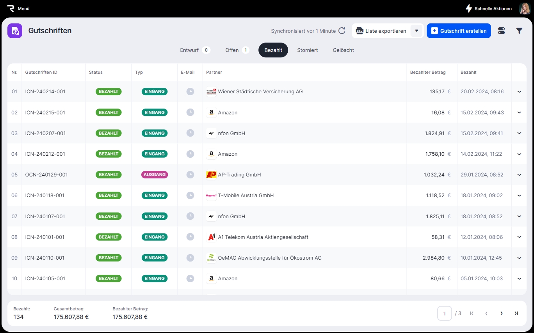The image size is (534, 333).
Task: Click the page number input field
Action: [445, 313]
